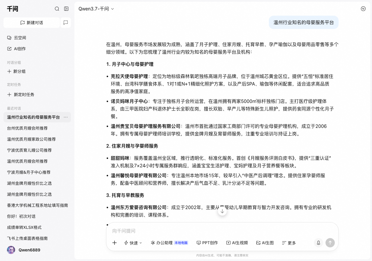The width and height of the screenshot is (372, 261).
Task: Open options menu for current conversation
Action: click(66, 117)
